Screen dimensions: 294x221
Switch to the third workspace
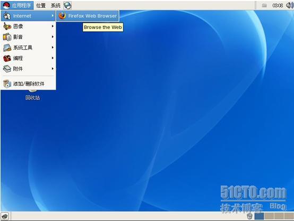[279, 216]
